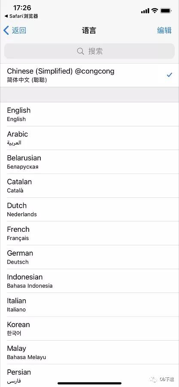Image resolution: width=179 pixels, height=387 pixels.
Task: Tap the 返回 back button label
Action: coord(19,31)
